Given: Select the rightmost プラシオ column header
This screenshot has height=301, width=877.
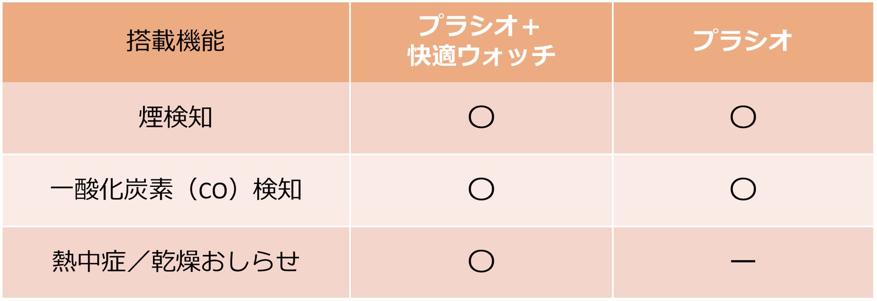Looking at the screenshot, I should pos(742,41).
